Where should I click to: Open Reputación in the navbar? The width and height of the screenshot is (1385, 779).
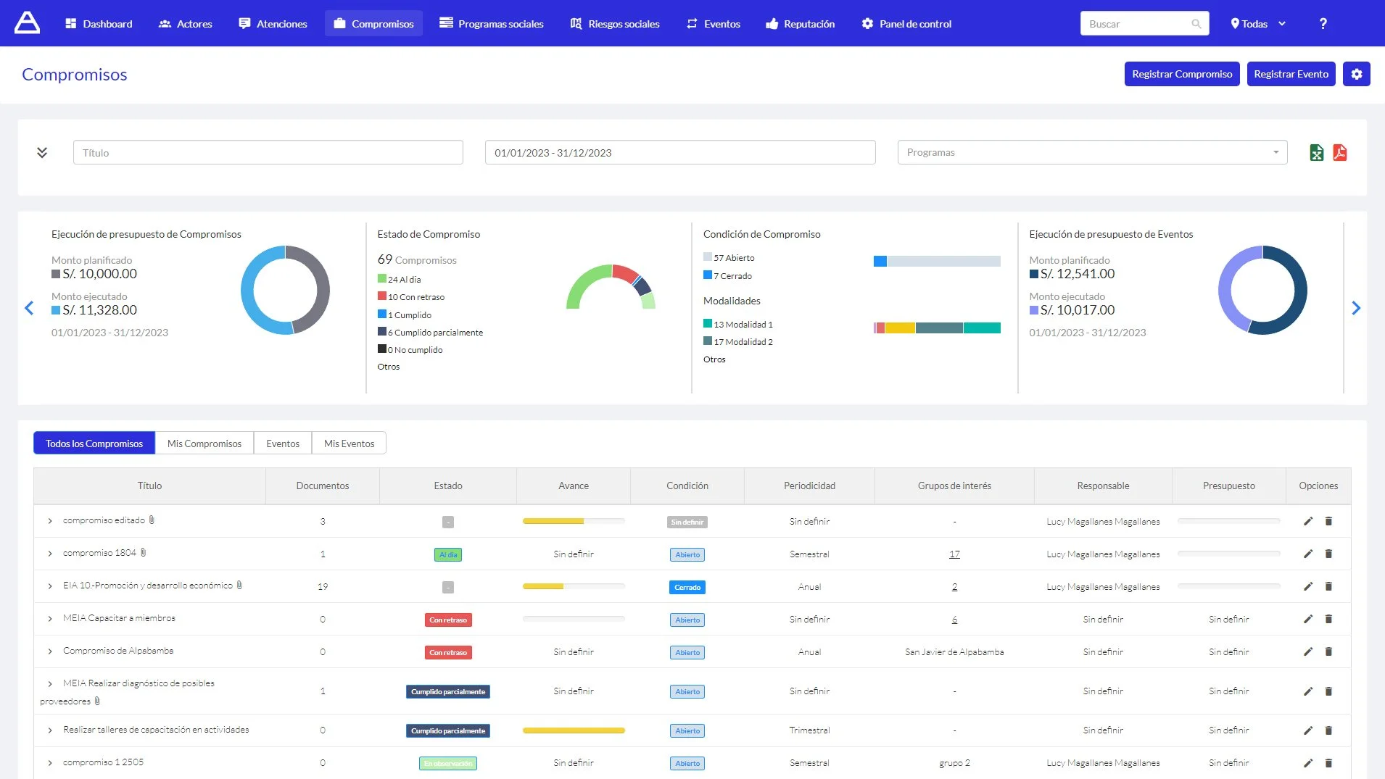point(801,24)
